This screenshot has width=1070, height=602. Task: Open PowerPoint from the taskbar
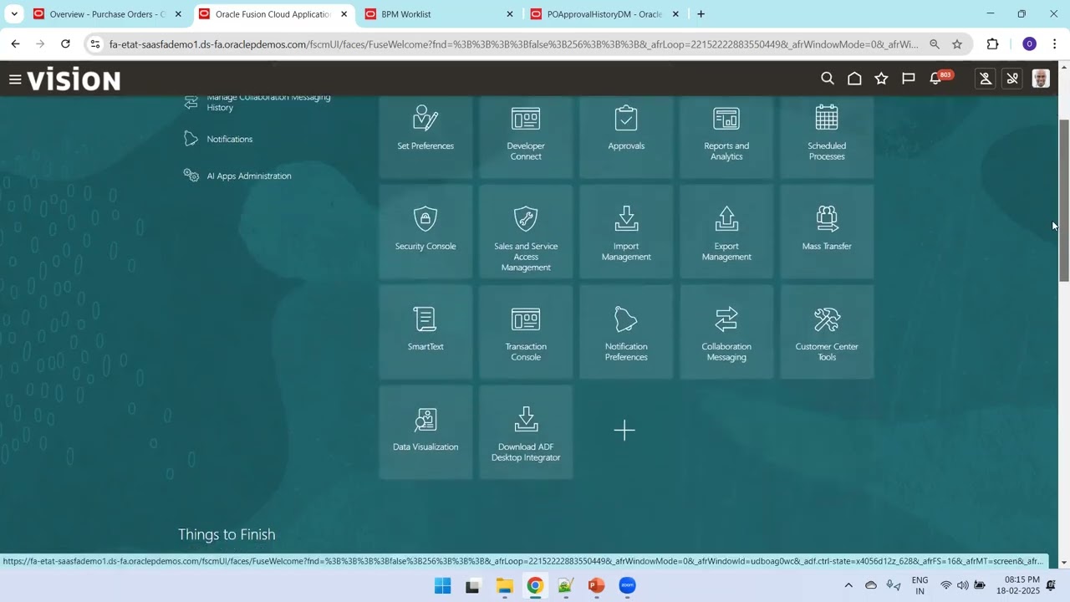[596, 586]
